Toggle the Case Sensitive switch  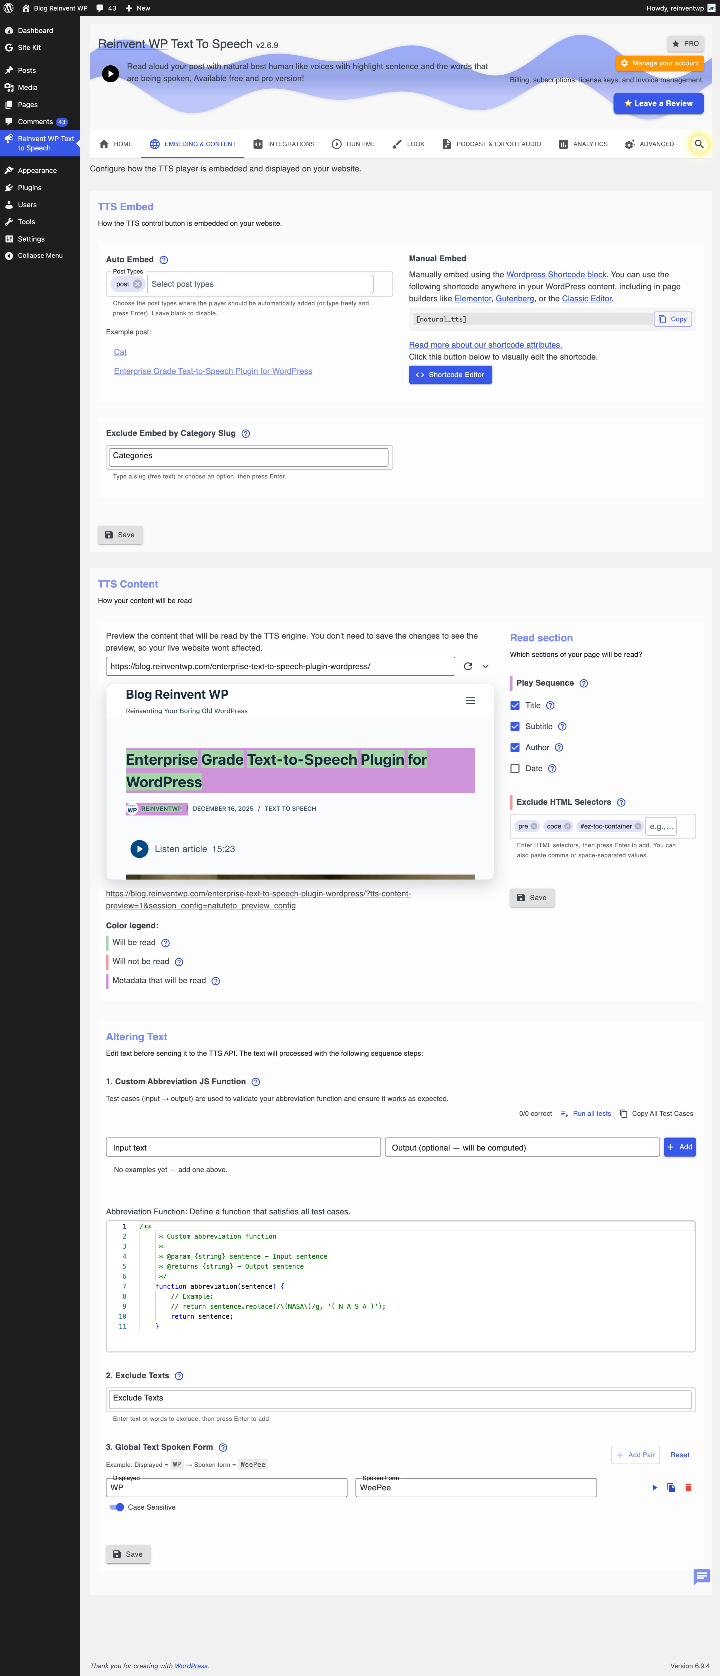click(x=117, y=1507)
